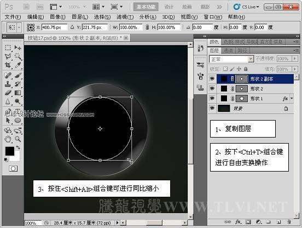
Task: Switch to the 通道 tab
Action: tap(228, 50)
